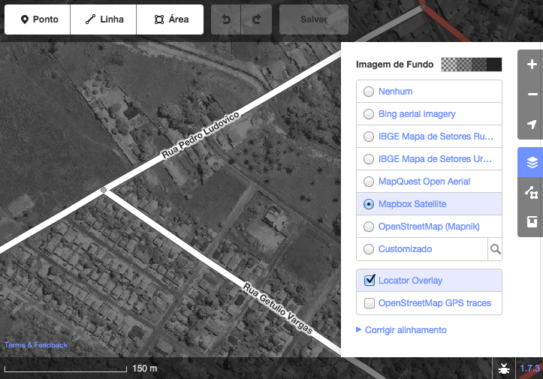The width and height of the screenshot is (543, 379).
Task: Click the road junction node on the map
Action: click(x=103, y=190)
